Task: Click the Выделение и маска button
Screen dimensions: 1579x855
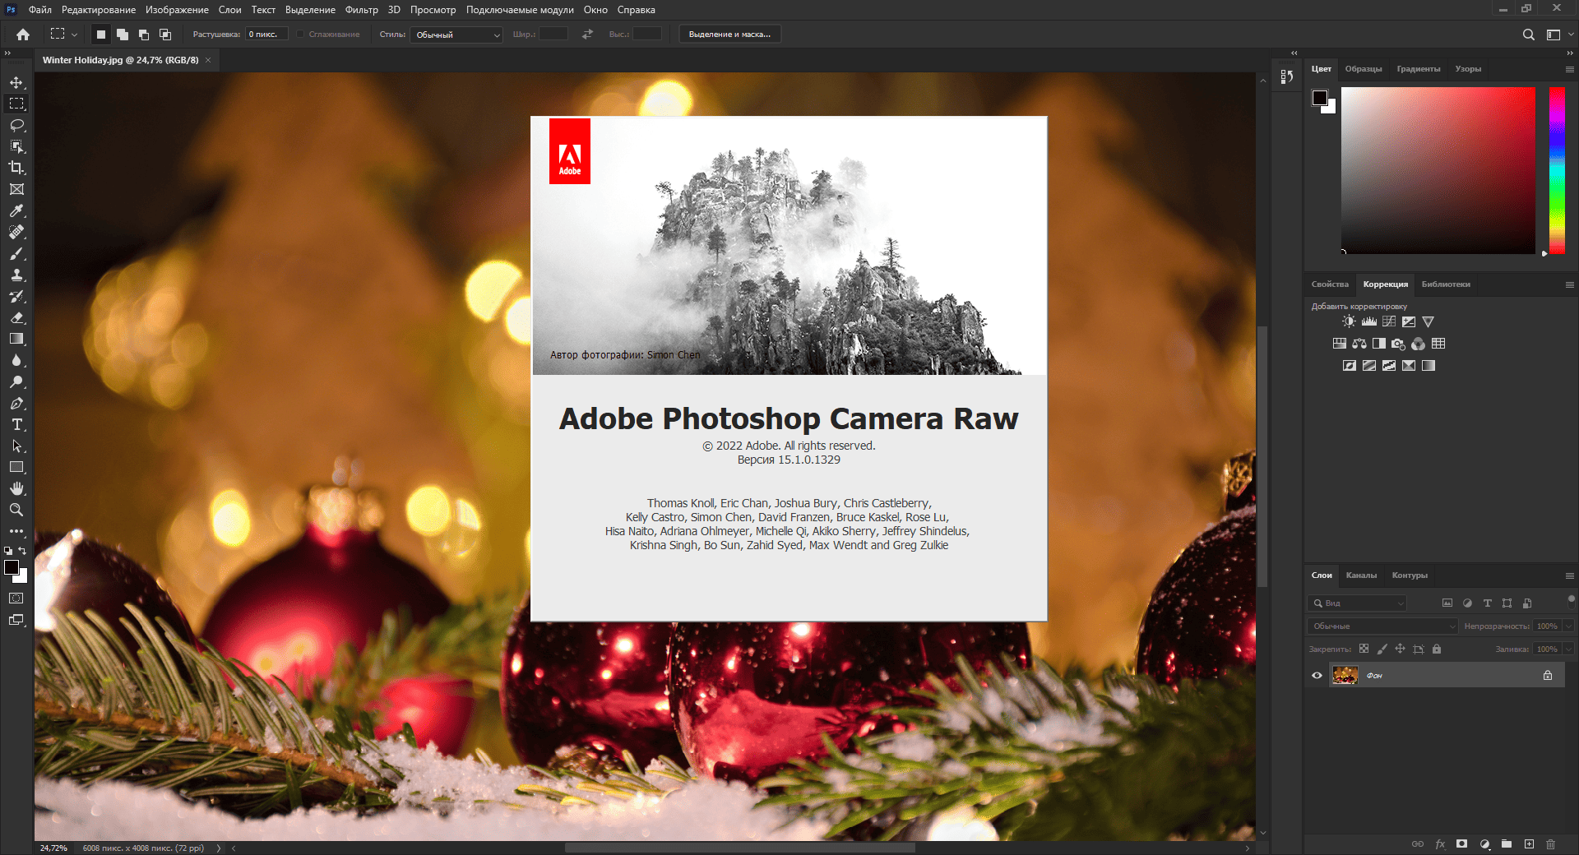Action: [x=729, y=35]
